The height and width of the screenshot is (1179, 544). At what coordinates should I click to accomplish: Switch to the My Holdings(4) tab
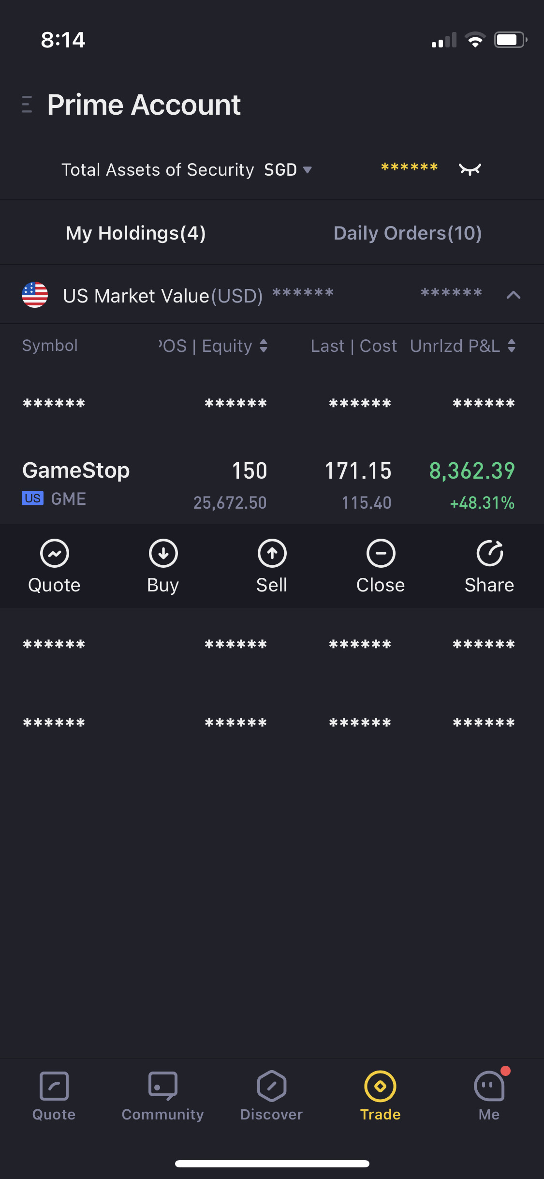136,233
